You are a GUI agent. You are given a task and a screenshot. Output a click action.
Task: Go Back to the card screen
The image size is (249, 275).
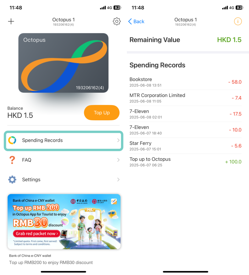point(136,21)
